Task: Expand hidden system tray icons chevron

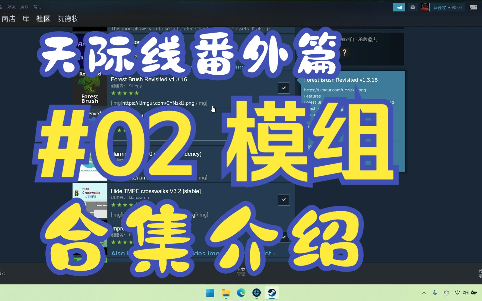Action: coord(424,293)
